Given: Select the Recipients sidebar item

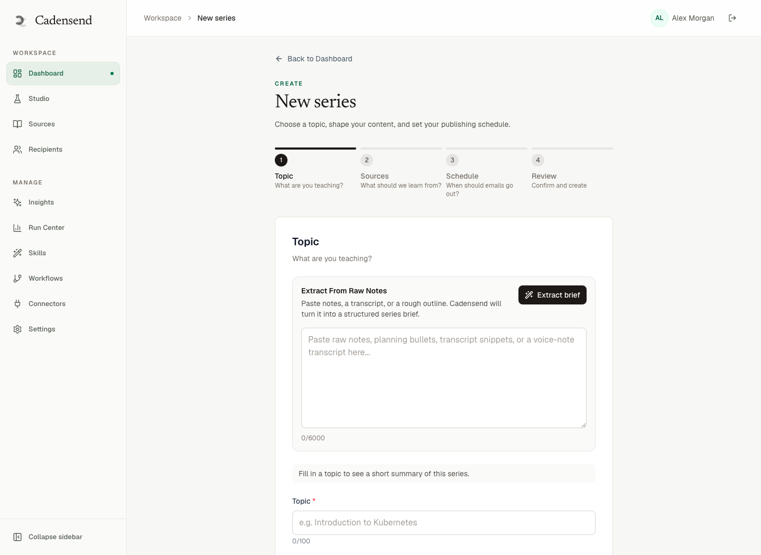Looking at the screenshot, I should pyautogui.click(x=63, y=150).
